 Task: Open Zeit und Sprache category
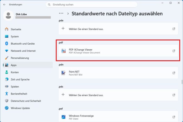click(28, 79)
